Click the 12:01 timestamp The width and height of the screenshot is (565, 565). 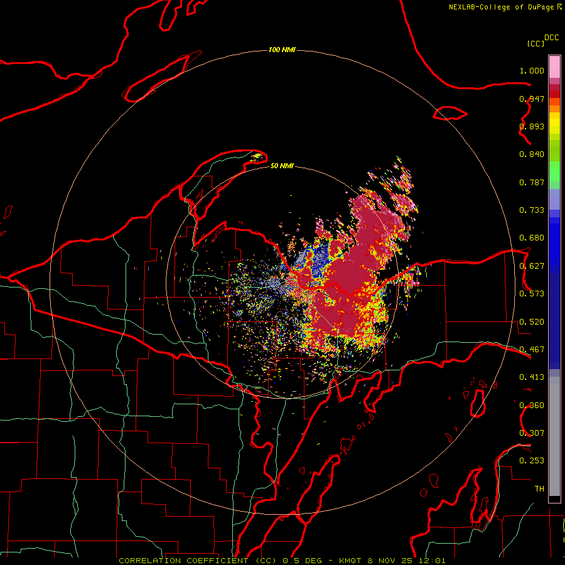pos(432,561)
